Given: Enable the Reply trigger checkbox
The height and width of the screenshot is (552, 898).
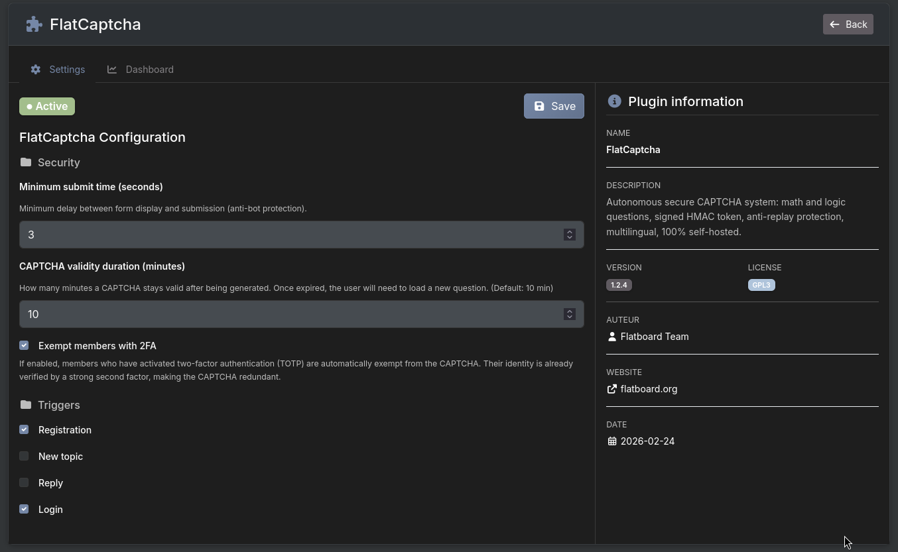Looking at the screenshot, I should [24, 482].
